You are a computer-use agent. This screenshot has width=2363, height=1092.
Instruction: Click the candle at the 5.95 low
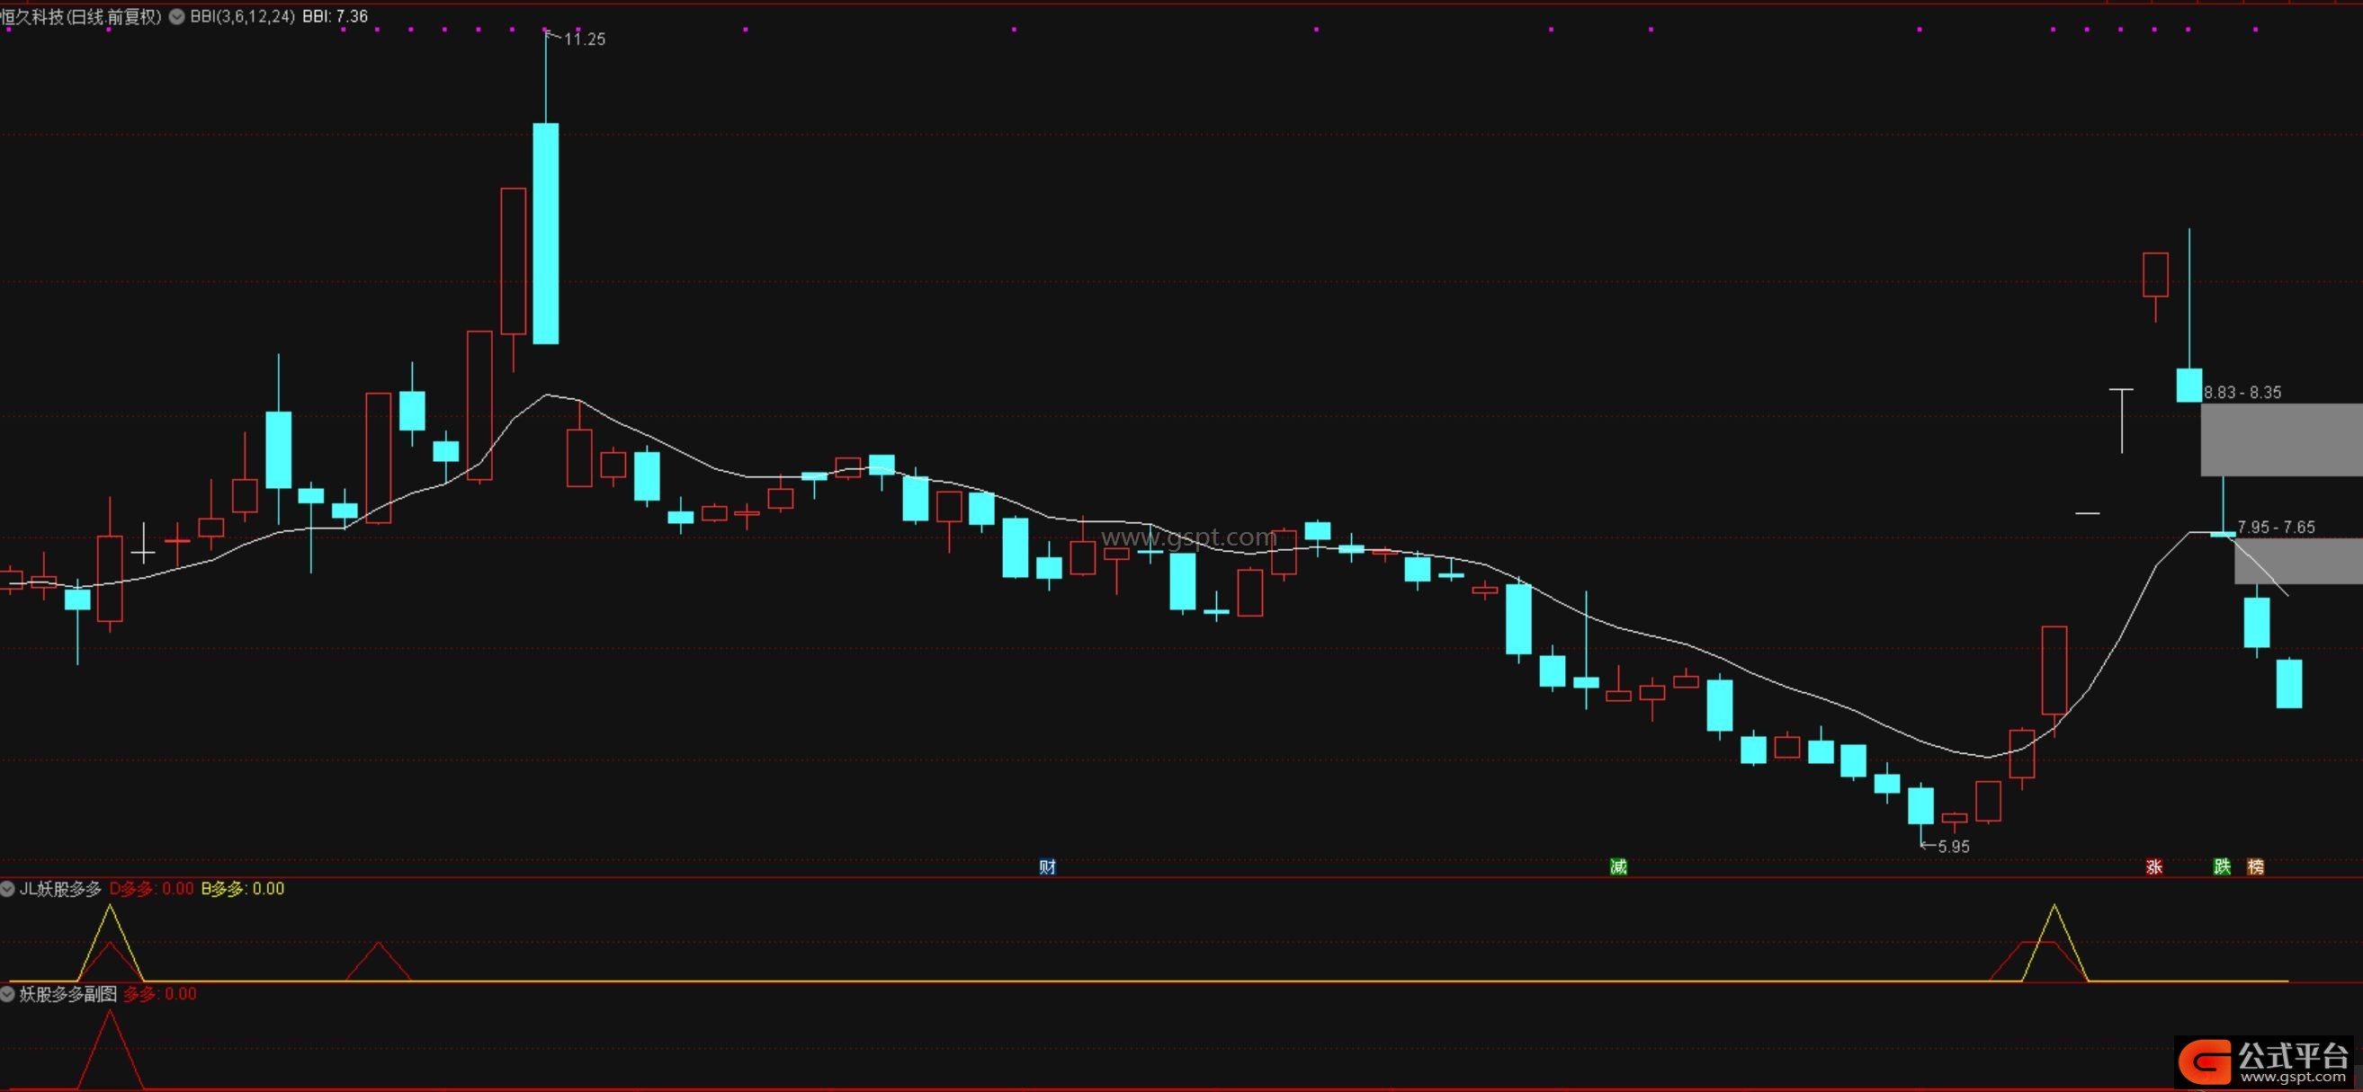pos(1920,805)
